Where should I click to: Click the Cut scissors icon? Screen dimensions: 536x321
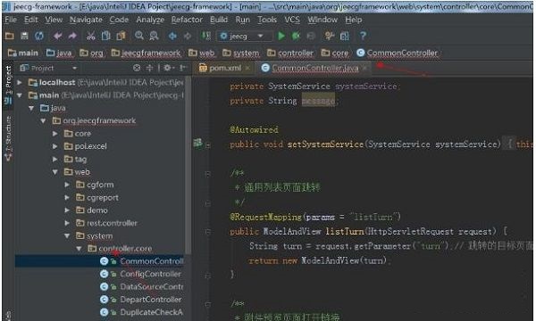(x=90, y=36)
